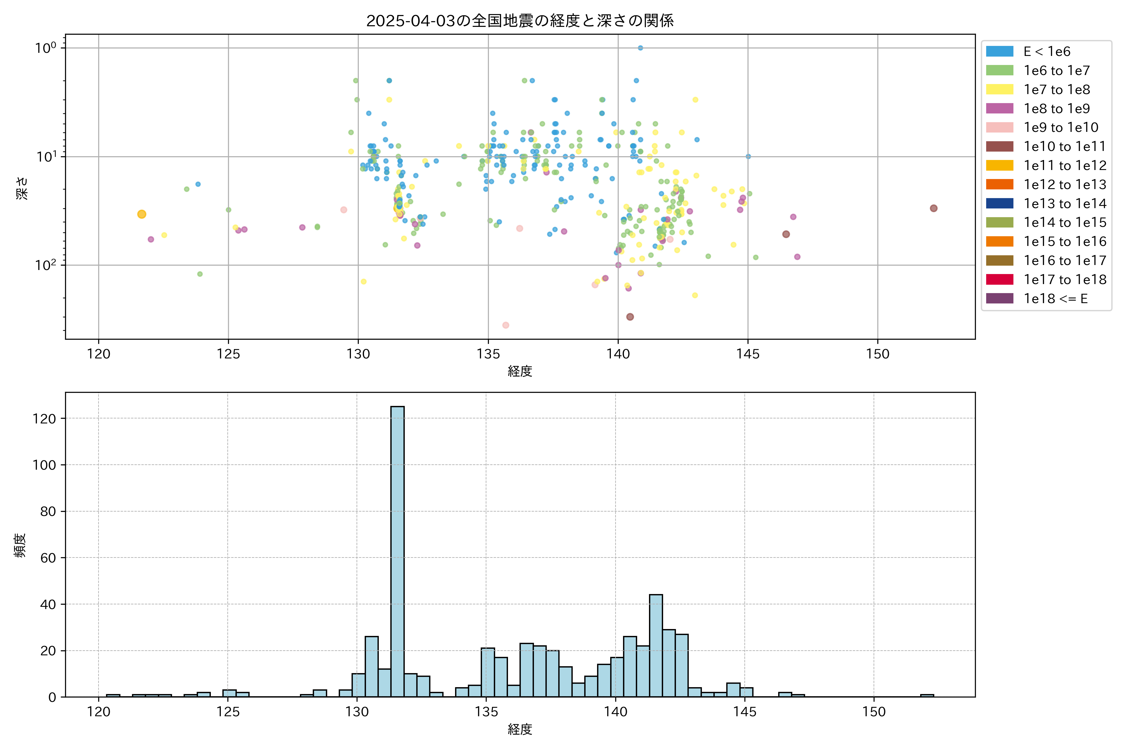Click the green '1e6 to 1e7' legend swatch
The image size is (1126, 750).
point(1000,71)
